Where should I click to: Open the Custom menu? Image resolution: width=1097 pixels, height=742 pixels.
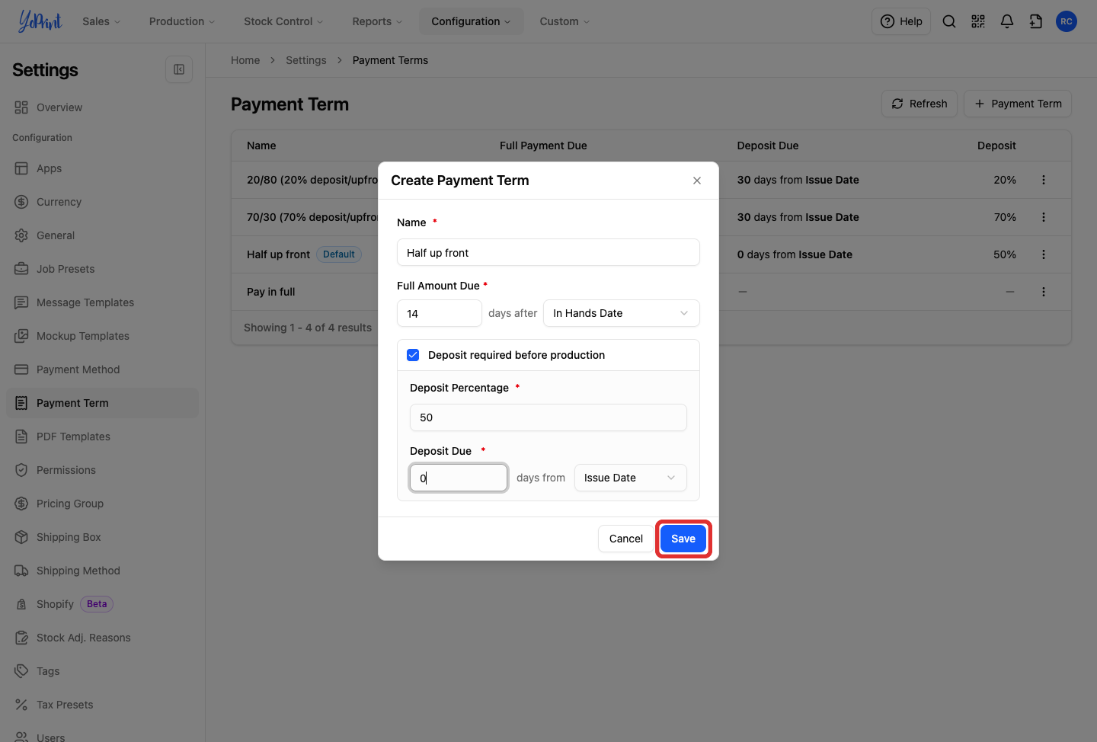tap(564, 21)
